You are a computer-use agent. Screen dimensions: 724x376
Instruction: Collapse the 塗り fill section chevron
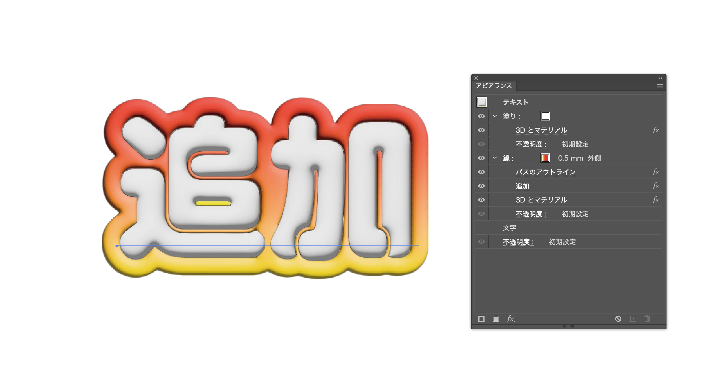495,116
